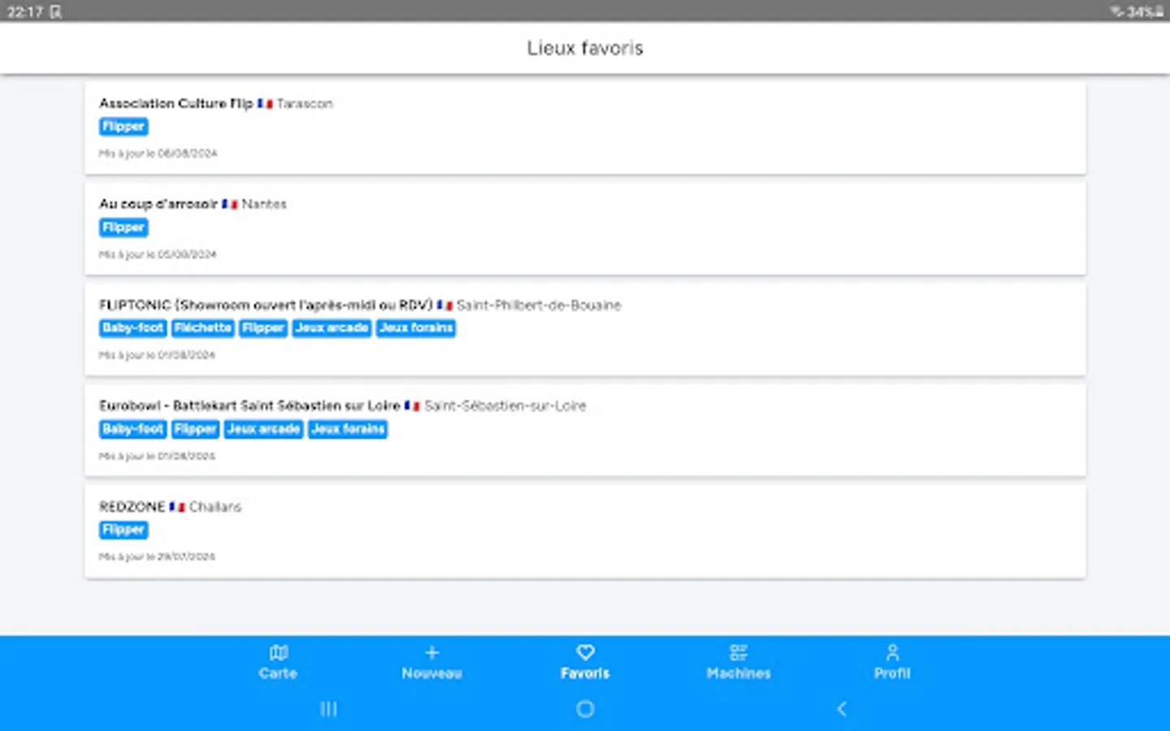Tap the Android home circle button
Screen dimensions: 1170x731
click(x=585, y=709)
